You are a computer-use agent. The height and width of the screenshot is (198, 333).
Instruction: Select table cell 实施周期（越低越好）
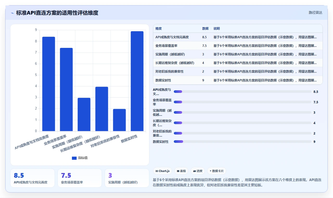[x=171, y=54]
